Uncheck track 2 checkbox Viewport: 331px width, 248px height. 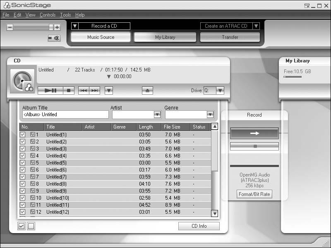(23, 141)
